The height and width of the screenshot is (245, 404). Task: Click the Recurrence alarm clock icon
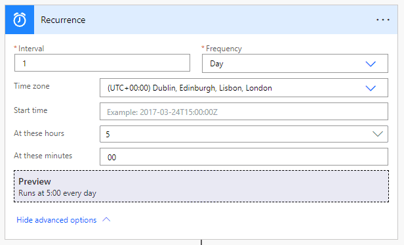pos(20,20)
